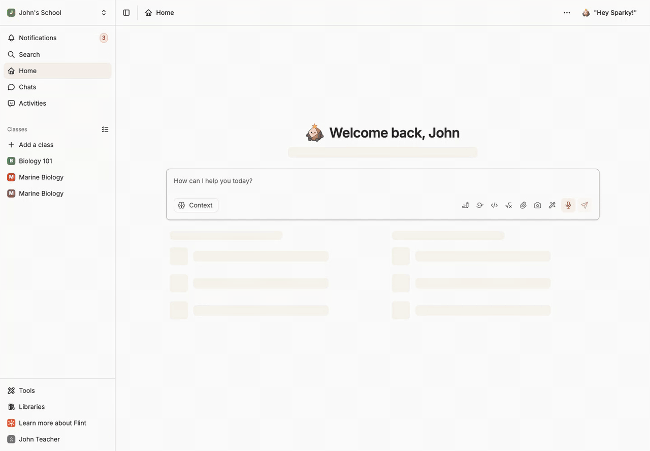
Task: Open Activities in the sidebar
Action: (57, 103)
